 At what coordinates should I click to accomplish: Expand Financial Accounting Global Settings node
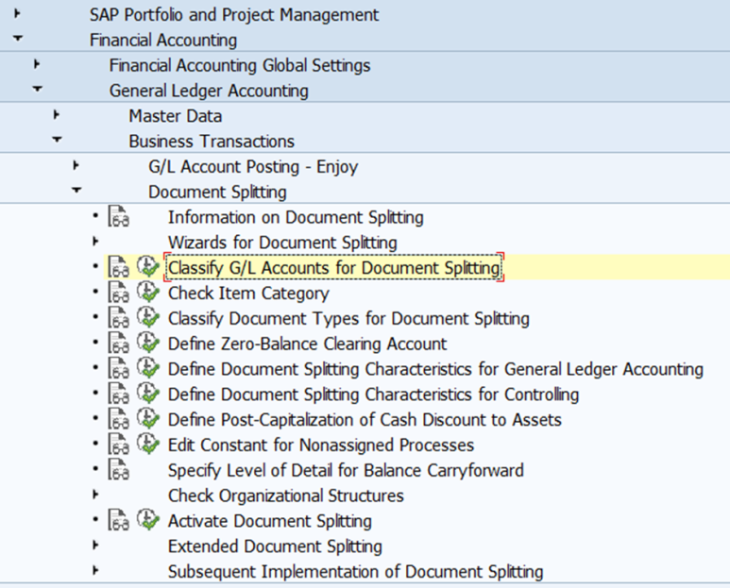coord(37,64)
